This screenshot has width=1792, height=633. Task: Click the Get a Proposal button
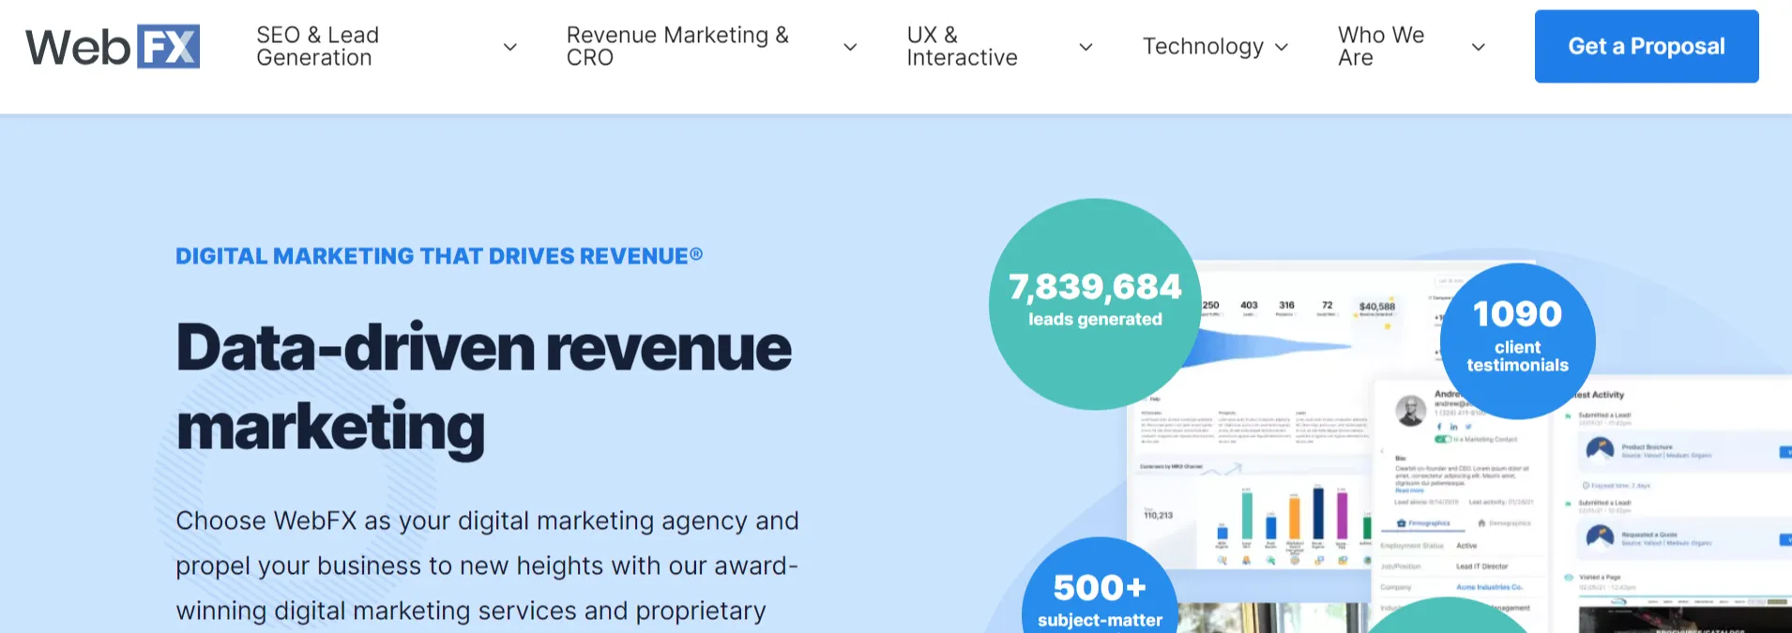pos(1647,46)
